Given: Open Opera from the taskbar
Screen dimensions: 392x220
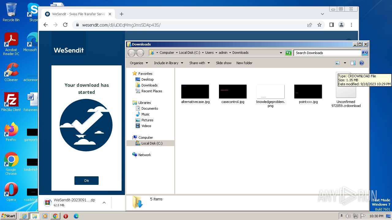Looking at the screenshot, I should tap(66, 216).
